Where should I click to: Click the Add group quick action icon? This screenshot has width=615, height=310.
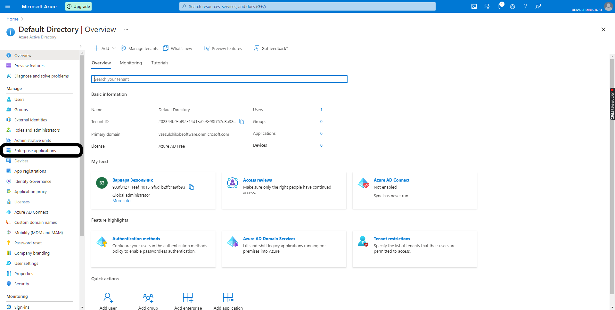148,298
